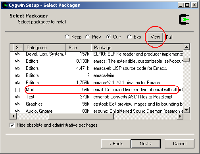Click the Categories column header
Image resolution: width=200 pixels, height=154 pixels.
point(45,48)
